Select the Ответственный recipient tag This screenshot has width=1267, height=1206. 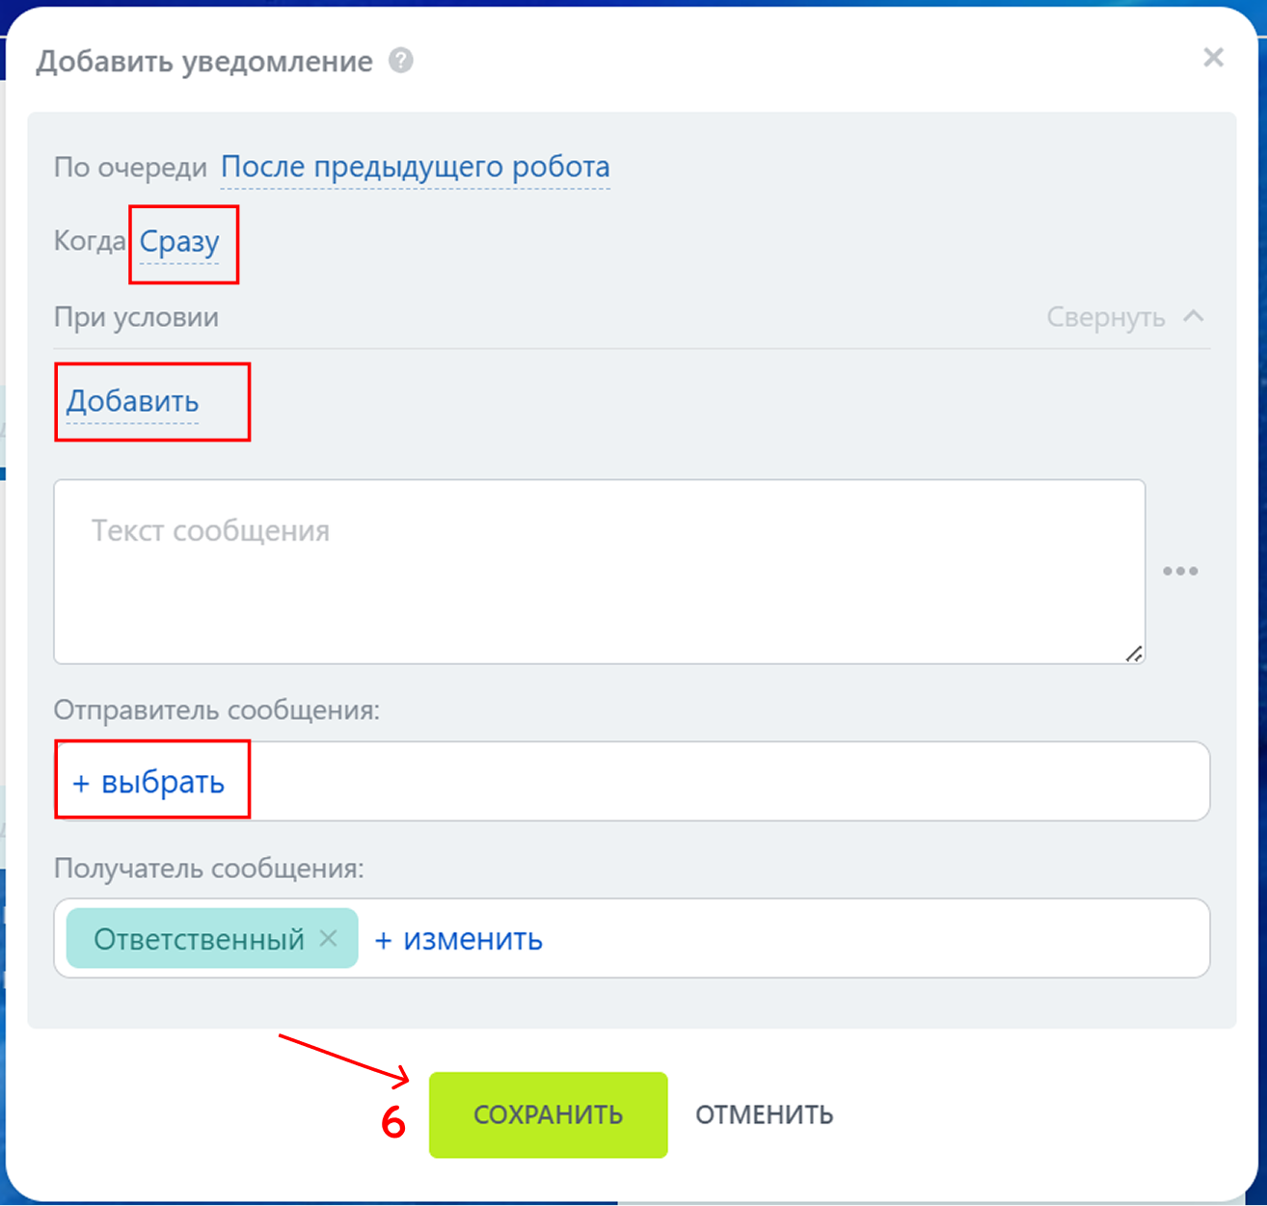[199, 939]
